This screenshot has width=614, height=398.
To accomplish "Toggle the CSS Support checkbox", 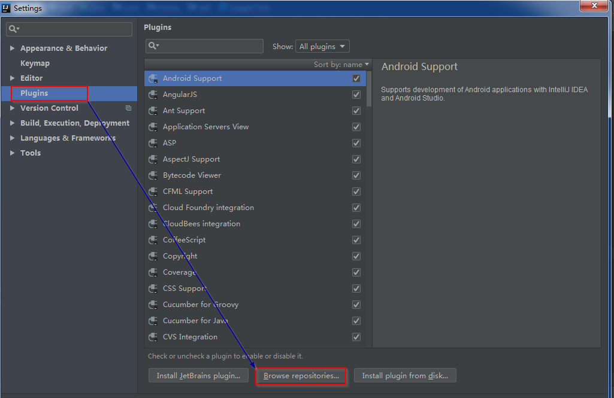I will point(356,288).
